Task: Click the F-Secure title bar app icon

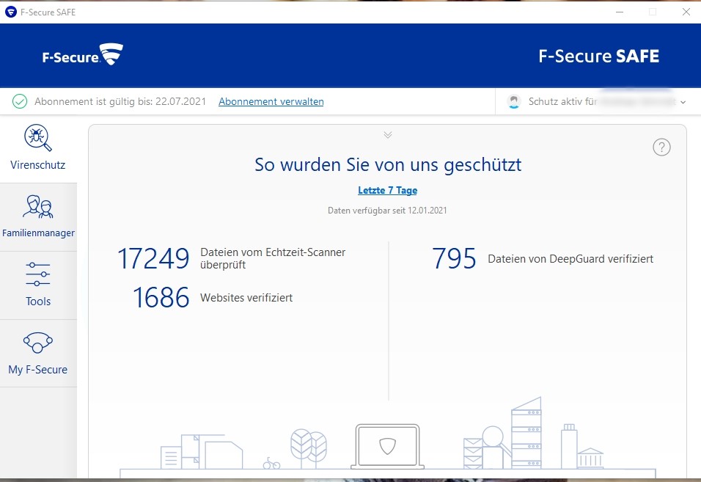Action: [11, 12]
